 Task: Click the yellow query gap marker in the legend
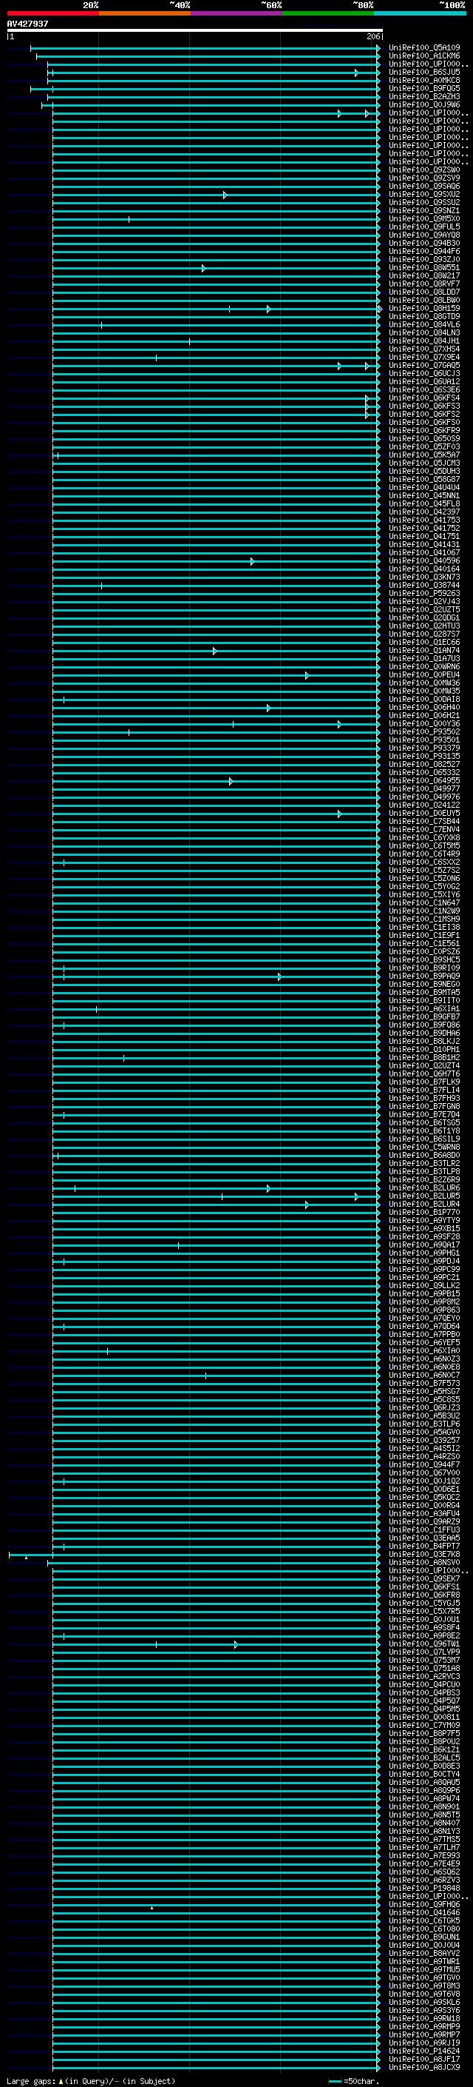(61, 2081)
